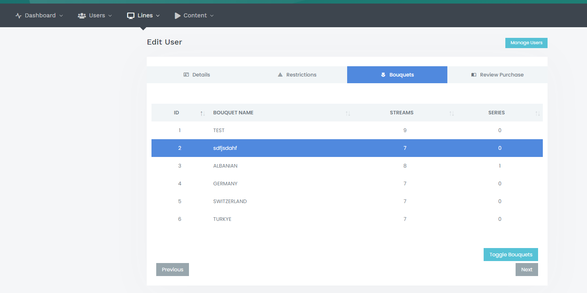Image resolution: width=587 pixels, height=293 pixels.
Task: Click the Details tab card icon
Action: [186, 75]
